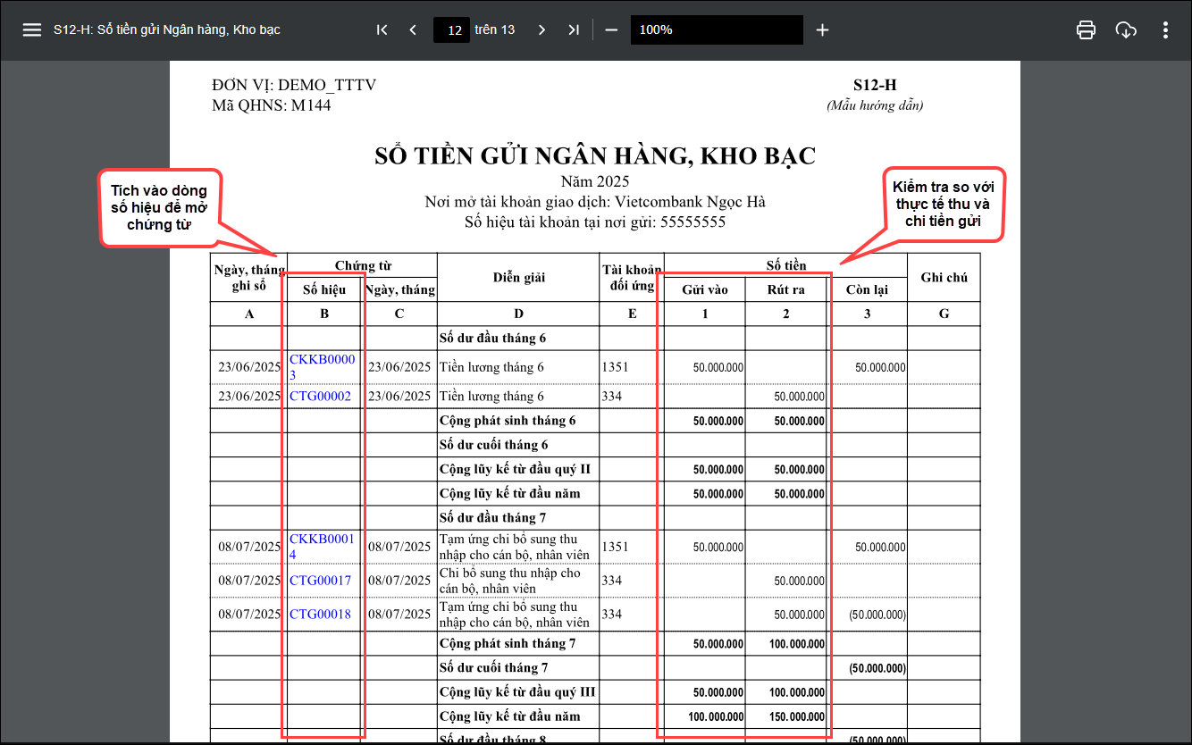1192x745 pixels.
Task: Download the report file
Action: 1126,29
